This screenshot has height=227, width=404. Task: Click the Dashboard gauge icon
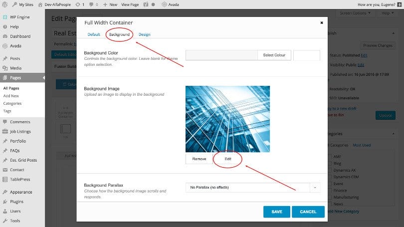point(4,36)
